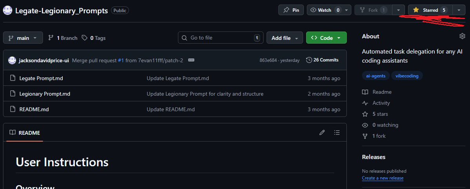Open the jacksondavidprice-ui author avatar

[12, 60]
